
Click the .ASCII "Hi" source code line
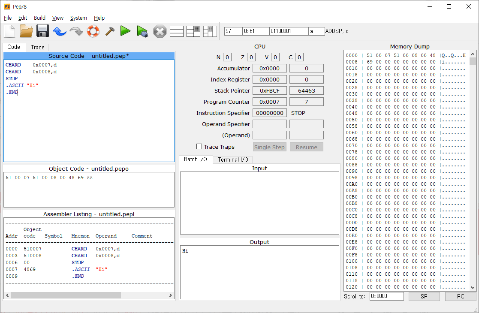22,85
